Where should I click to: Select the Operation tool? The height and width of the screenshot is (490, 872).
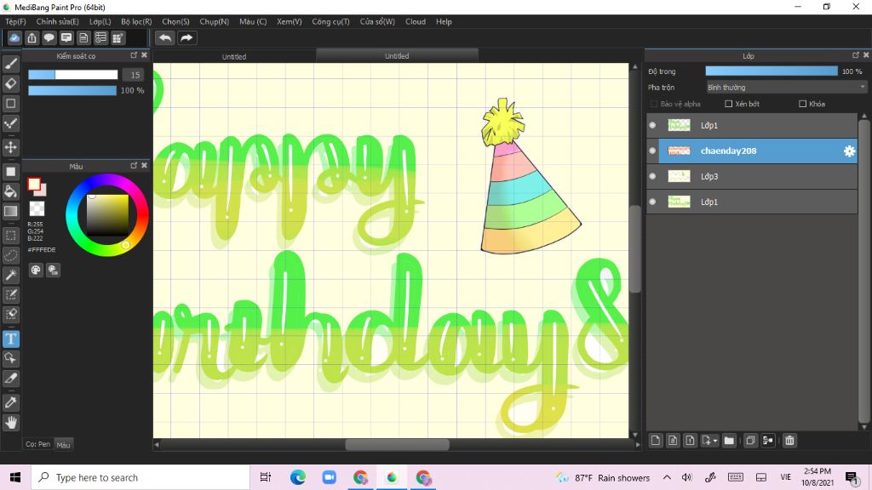pyautogui.click(x=10, y=358)
